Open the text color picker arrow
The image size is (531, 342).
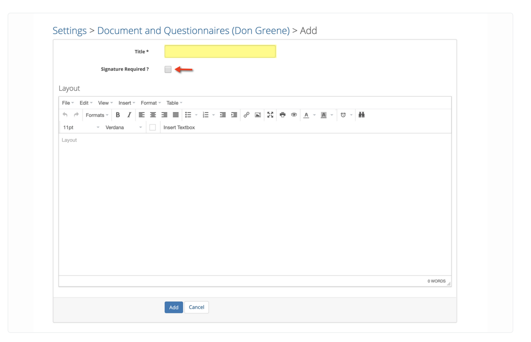click(x=314, y=115)
